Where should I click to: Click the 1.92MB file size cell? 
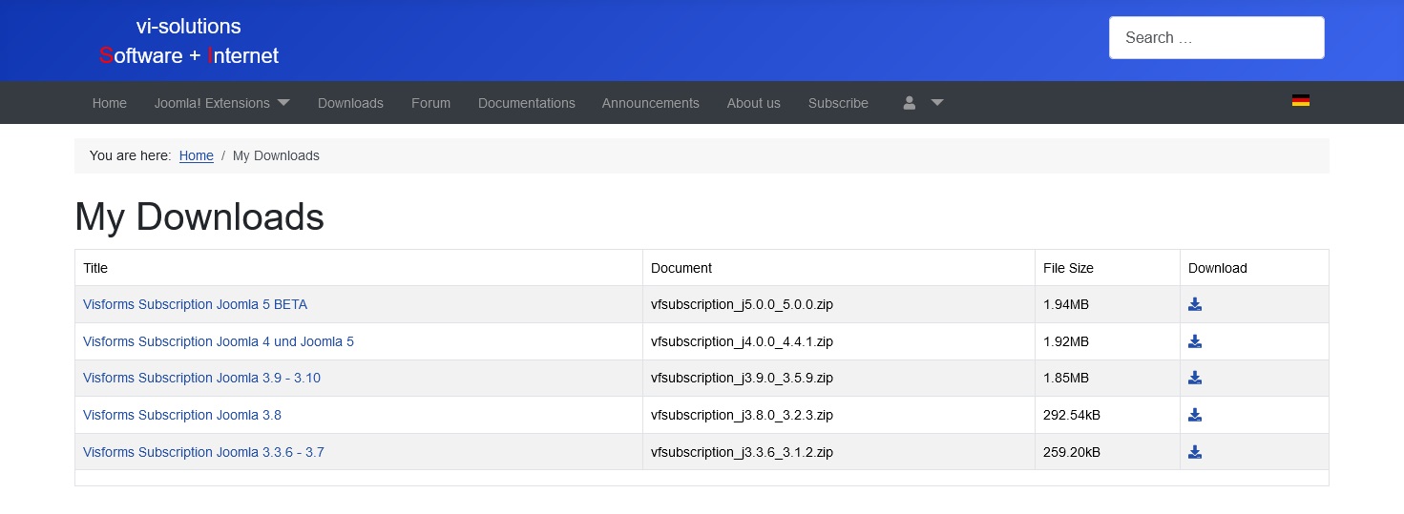[x=1107, y=341]
